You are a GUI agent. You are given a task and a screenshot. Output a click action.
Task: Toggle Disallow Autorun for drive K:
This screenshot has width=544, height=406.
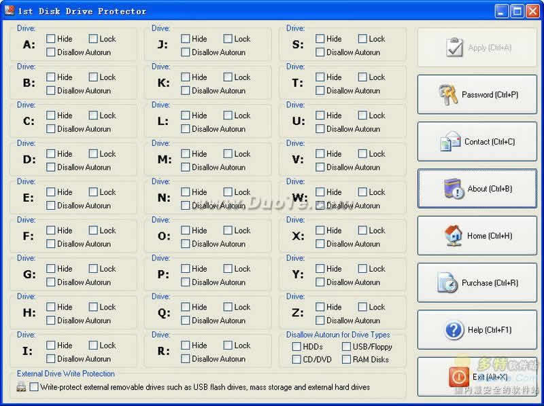click(185, 90)
